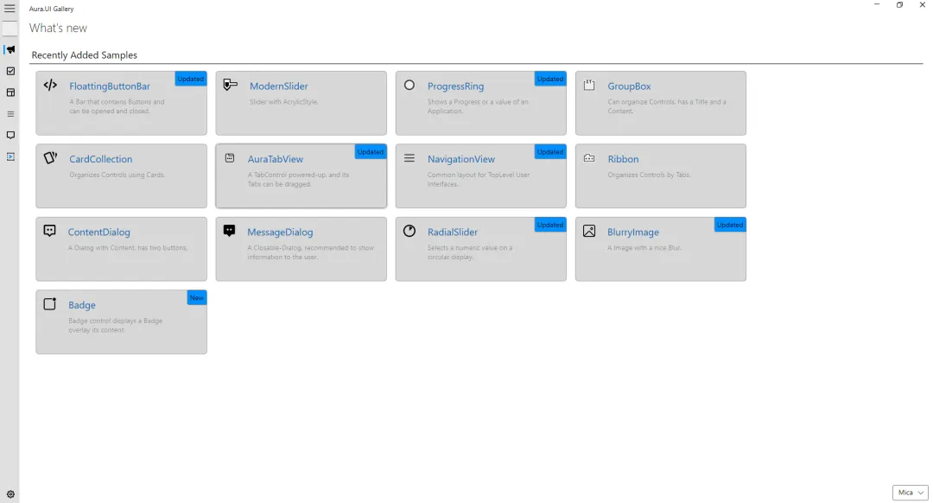Click the sidebar search box
The image size is (933, 503).
(x=10, y=28)
